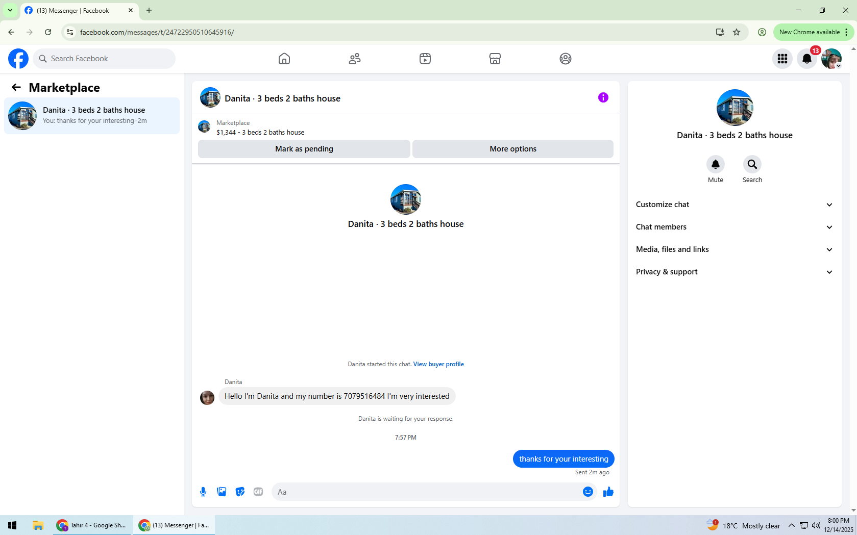
Task: View site information icon in address bar
Action: (70, 32)
